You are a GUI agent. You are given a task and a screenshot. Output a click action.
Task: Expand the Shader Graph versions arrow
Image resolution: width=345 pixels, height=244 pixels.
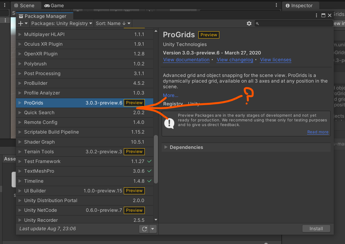point(20,142)
